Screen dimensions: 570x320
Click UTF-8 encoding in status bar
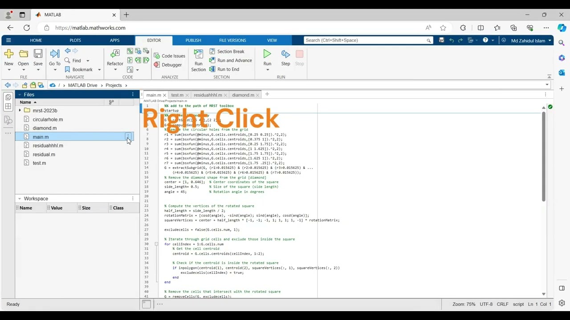pos(486,304)
